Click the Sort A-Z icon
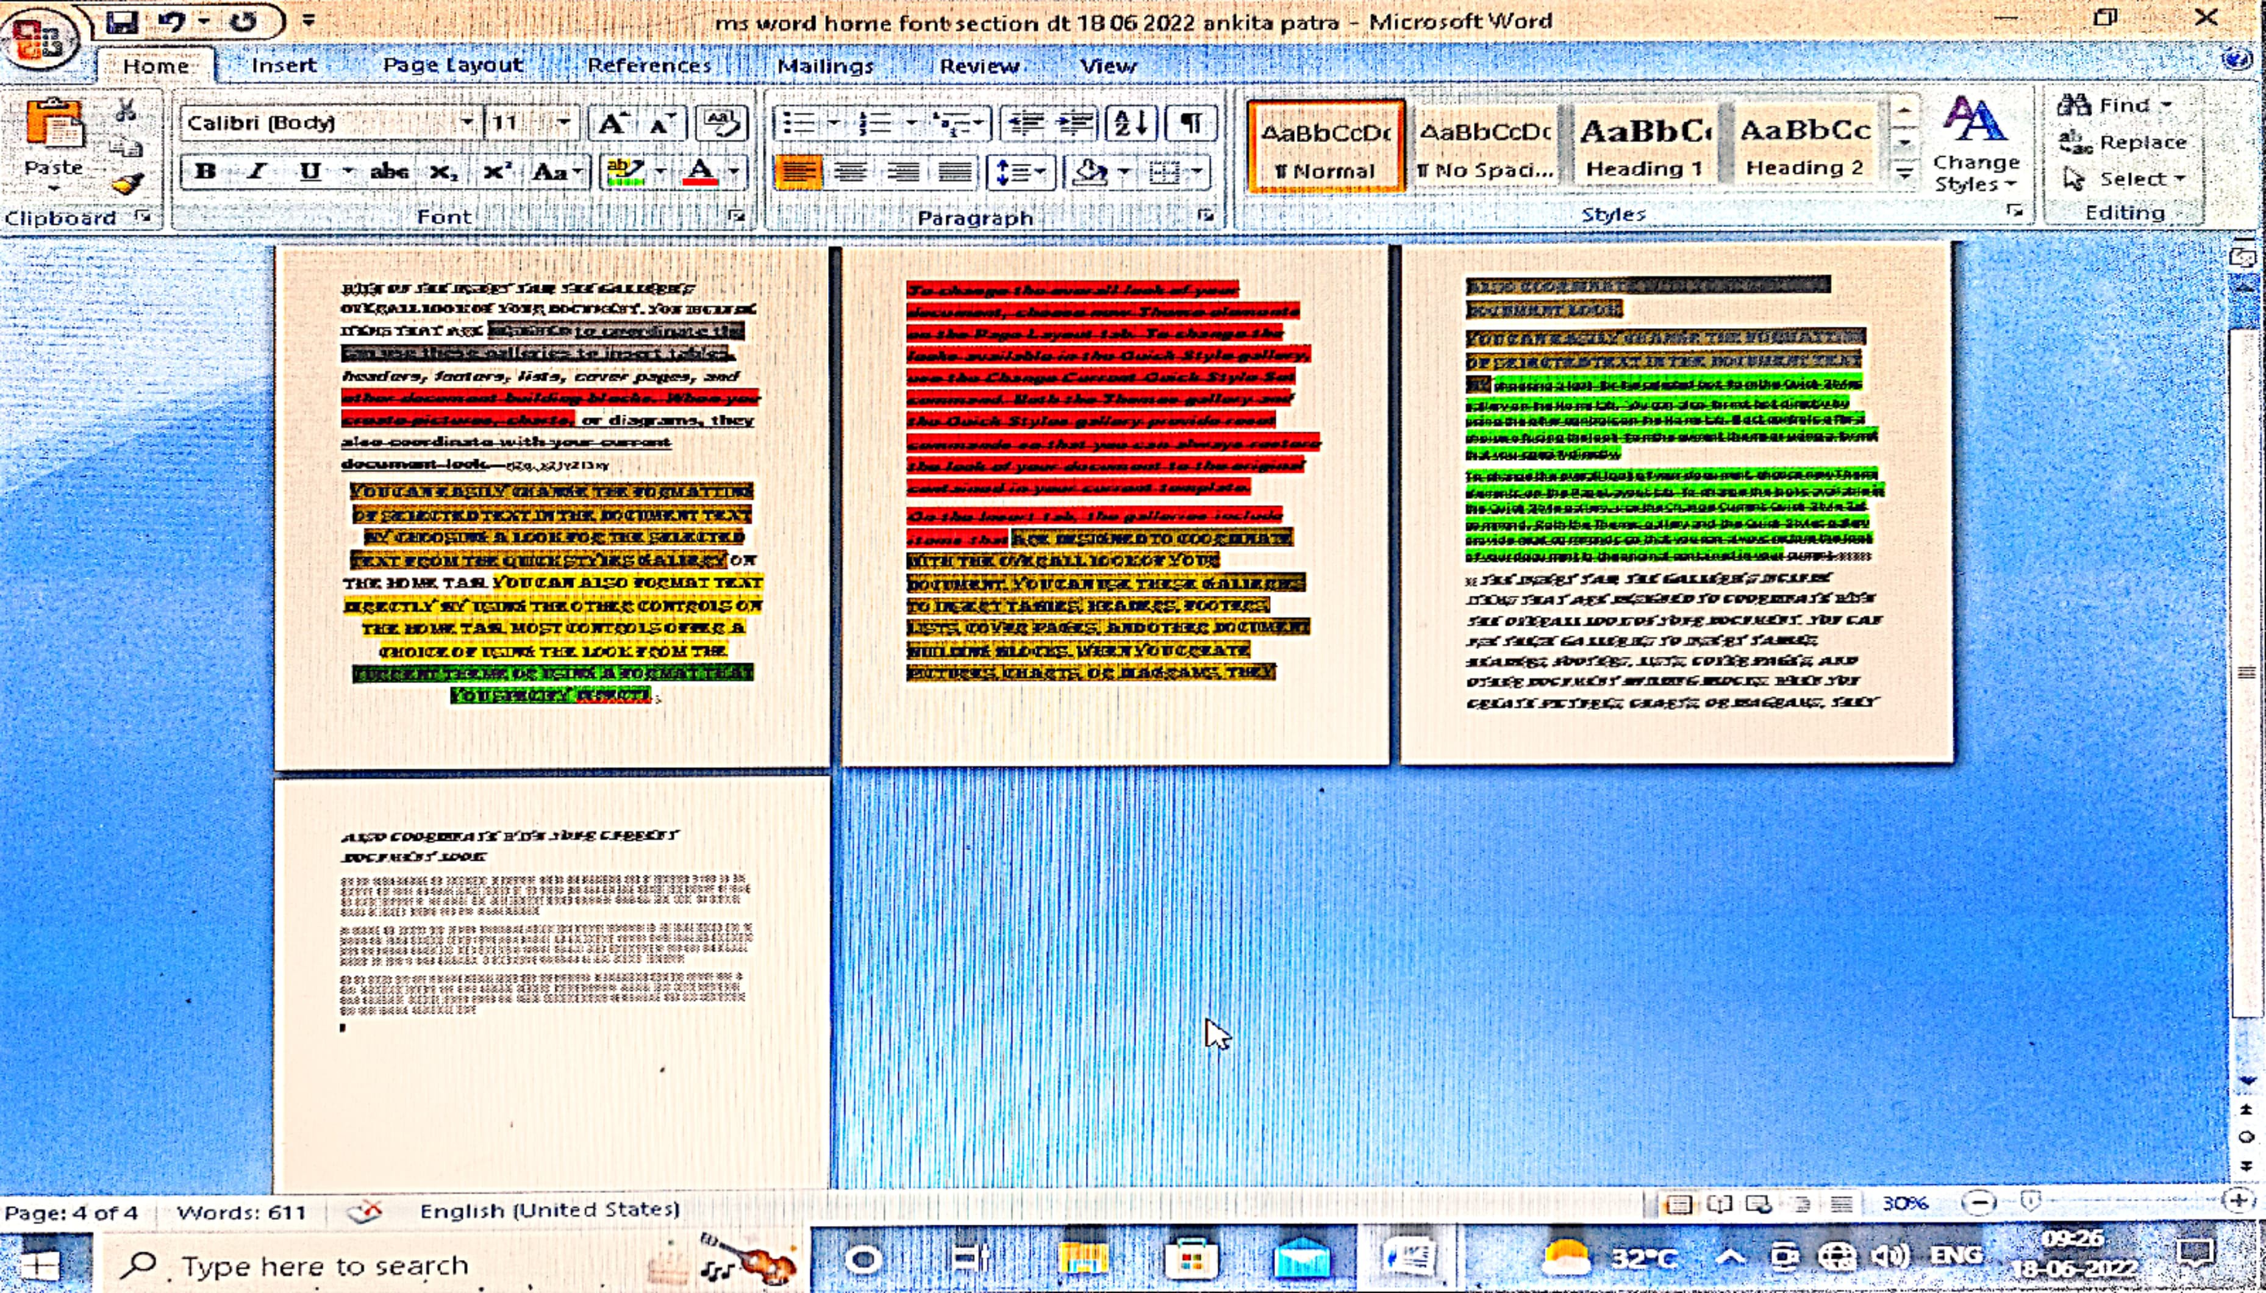Viewport: 2266px width, 1293px height. (1131, 123)
